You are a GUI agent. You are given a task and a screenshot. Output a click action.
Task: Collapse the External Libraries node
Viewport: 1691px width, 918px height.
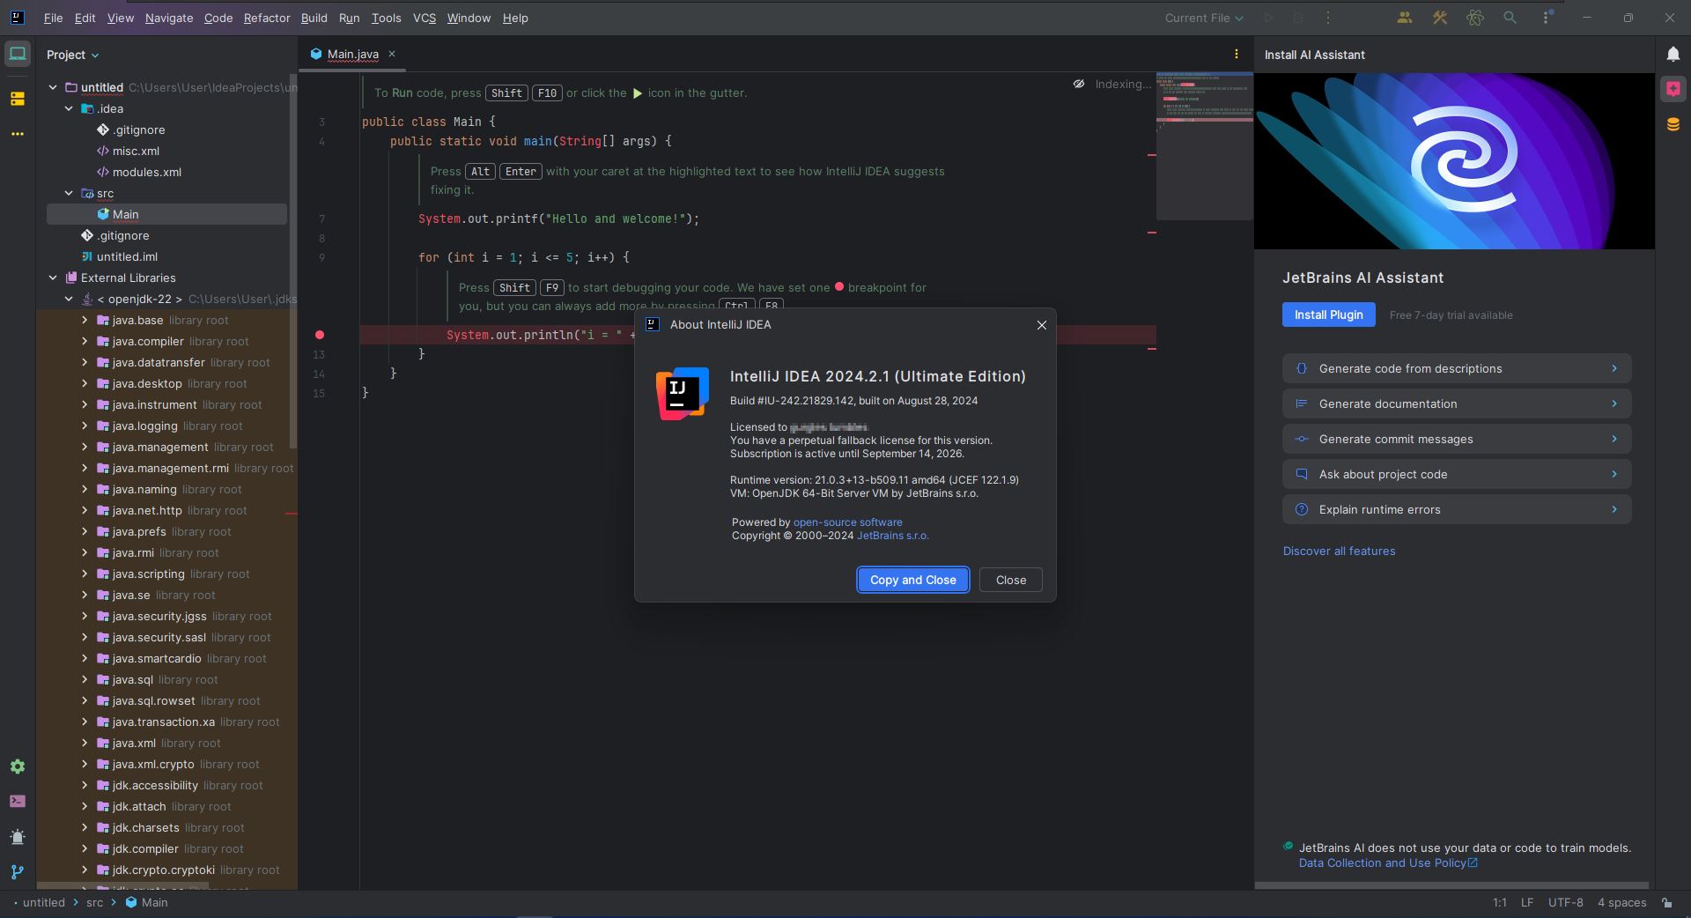point(53,278)
